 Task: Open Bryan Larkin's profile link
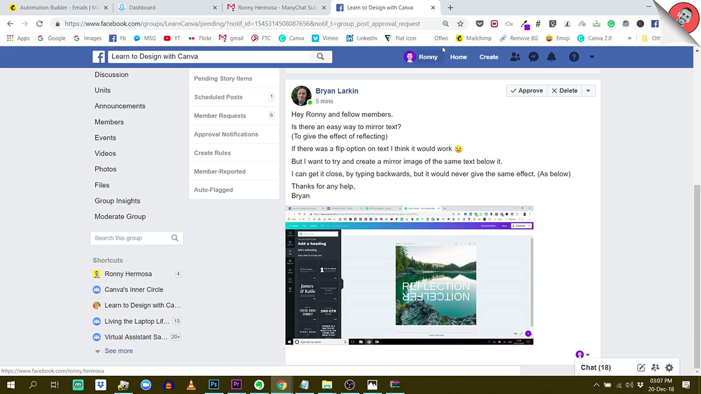(337, 91)
